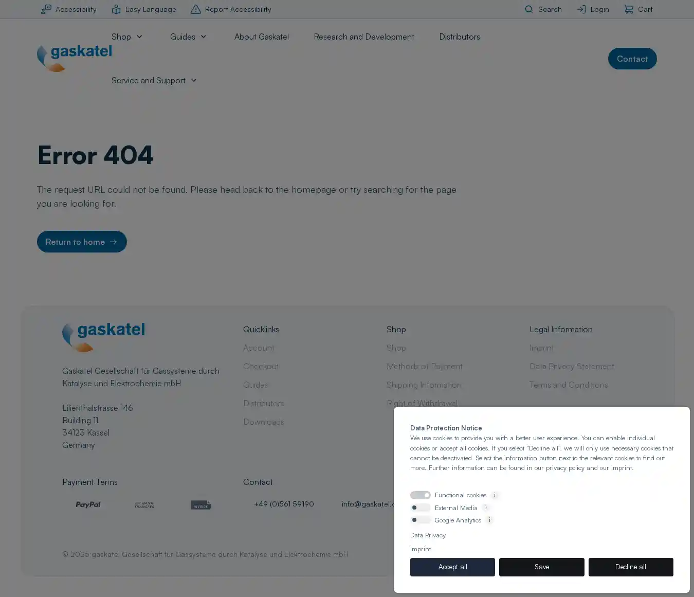Open the About Gaskatel menu item
The height and width of the screenshot is (597, 694).
(x=261, y=37)
